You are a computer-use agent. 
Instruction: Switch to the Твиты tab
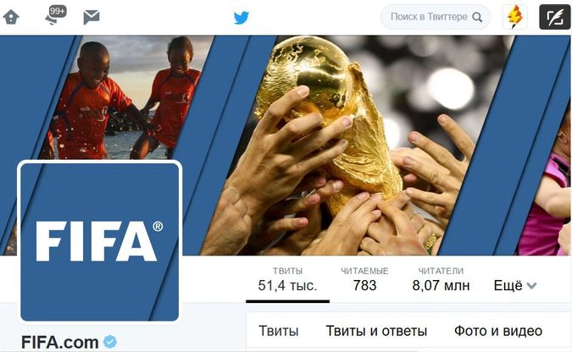coord(279,331)
